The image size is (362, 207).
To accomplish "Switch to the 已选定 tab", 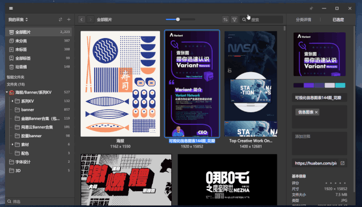I will 338,20.
